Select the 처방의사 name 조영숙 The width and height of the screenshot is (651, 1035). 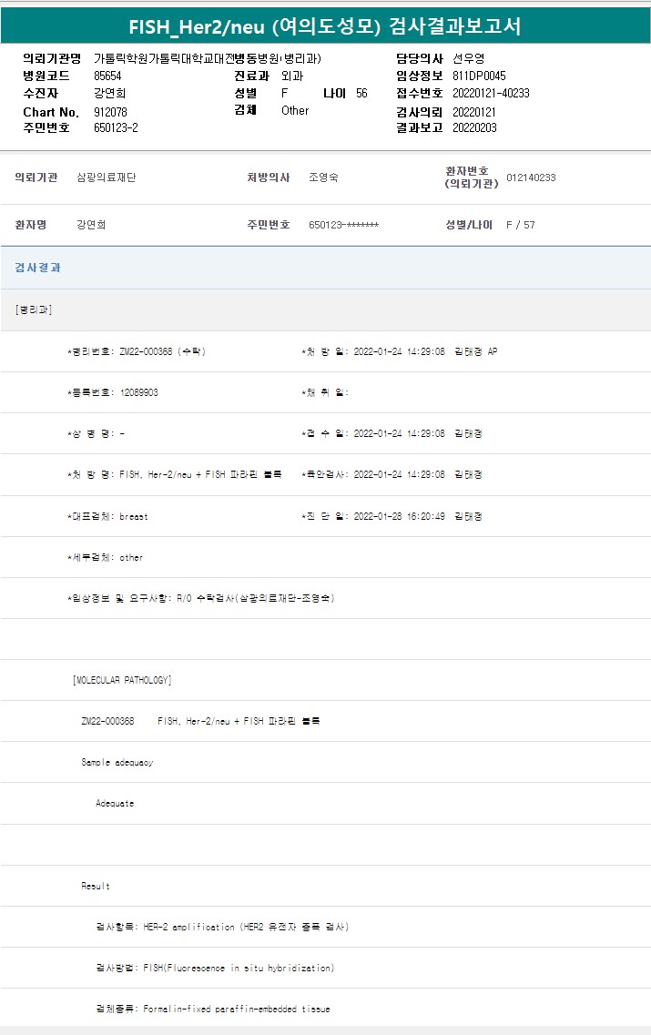point(323,178)
